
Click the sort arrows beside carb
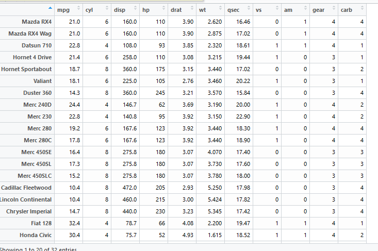pyautogui.click(x=362, y=9)
